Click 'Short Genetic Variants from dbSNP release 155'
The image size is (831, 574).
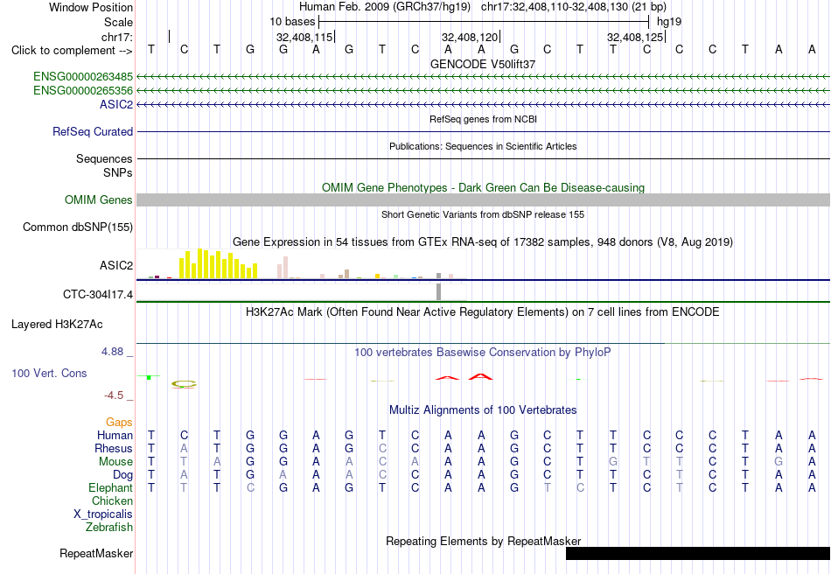tap(483, 214)
